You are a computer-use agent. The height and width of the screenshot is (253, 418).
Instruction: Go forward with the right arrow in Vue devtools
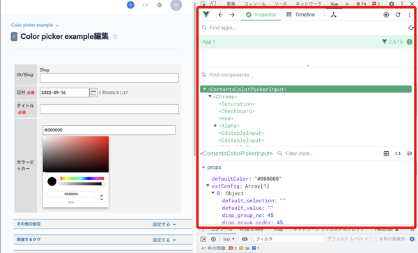pyautogui.click(x=232, y=15)
